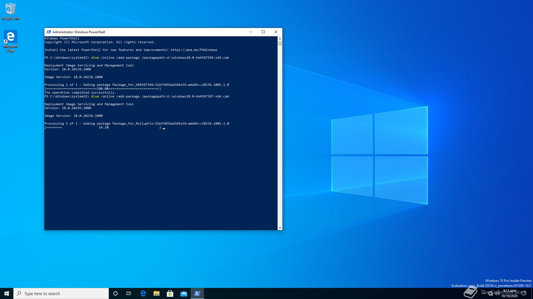
Task: Click the PowerShell window title bar text
Action: 79,32
